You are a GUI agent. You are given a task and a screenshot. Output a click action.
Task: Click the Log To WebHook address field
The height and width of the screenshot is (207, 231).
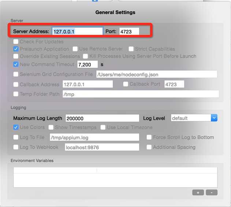[x=102, y=147]
